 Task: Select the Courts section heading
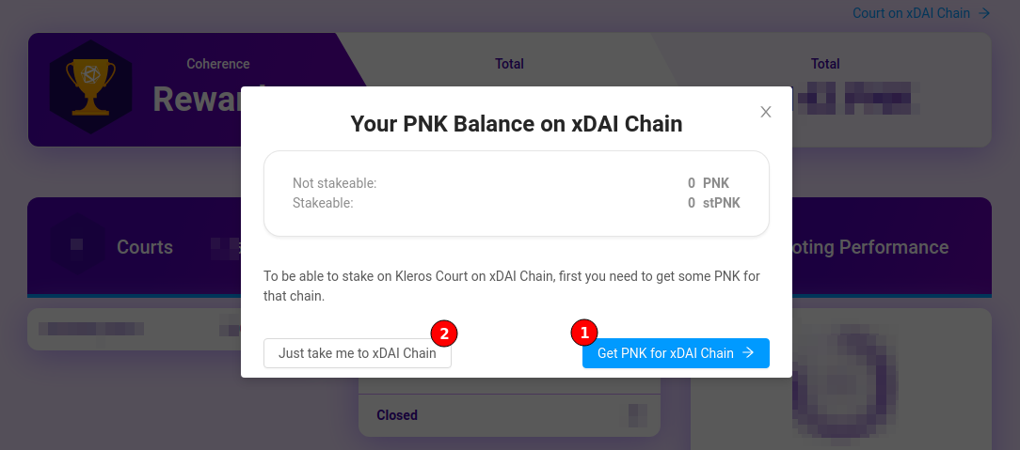(x=144, y=247)
